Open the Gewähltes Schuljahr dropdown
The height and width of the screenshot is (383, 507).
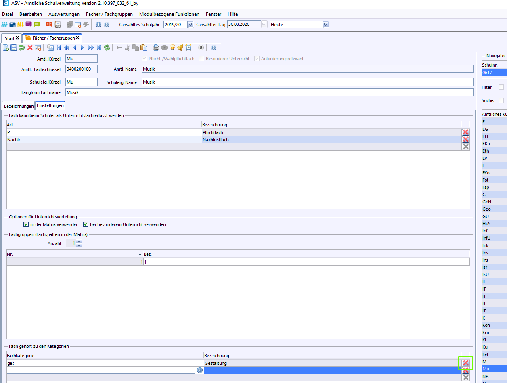(191, 25)
